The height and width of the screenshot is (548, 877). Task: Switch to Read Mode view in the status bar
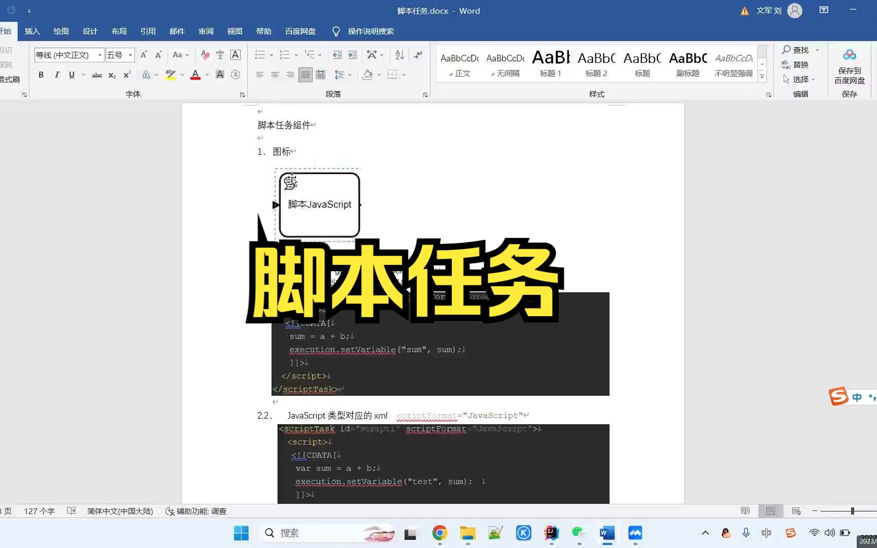pos(745,511)
